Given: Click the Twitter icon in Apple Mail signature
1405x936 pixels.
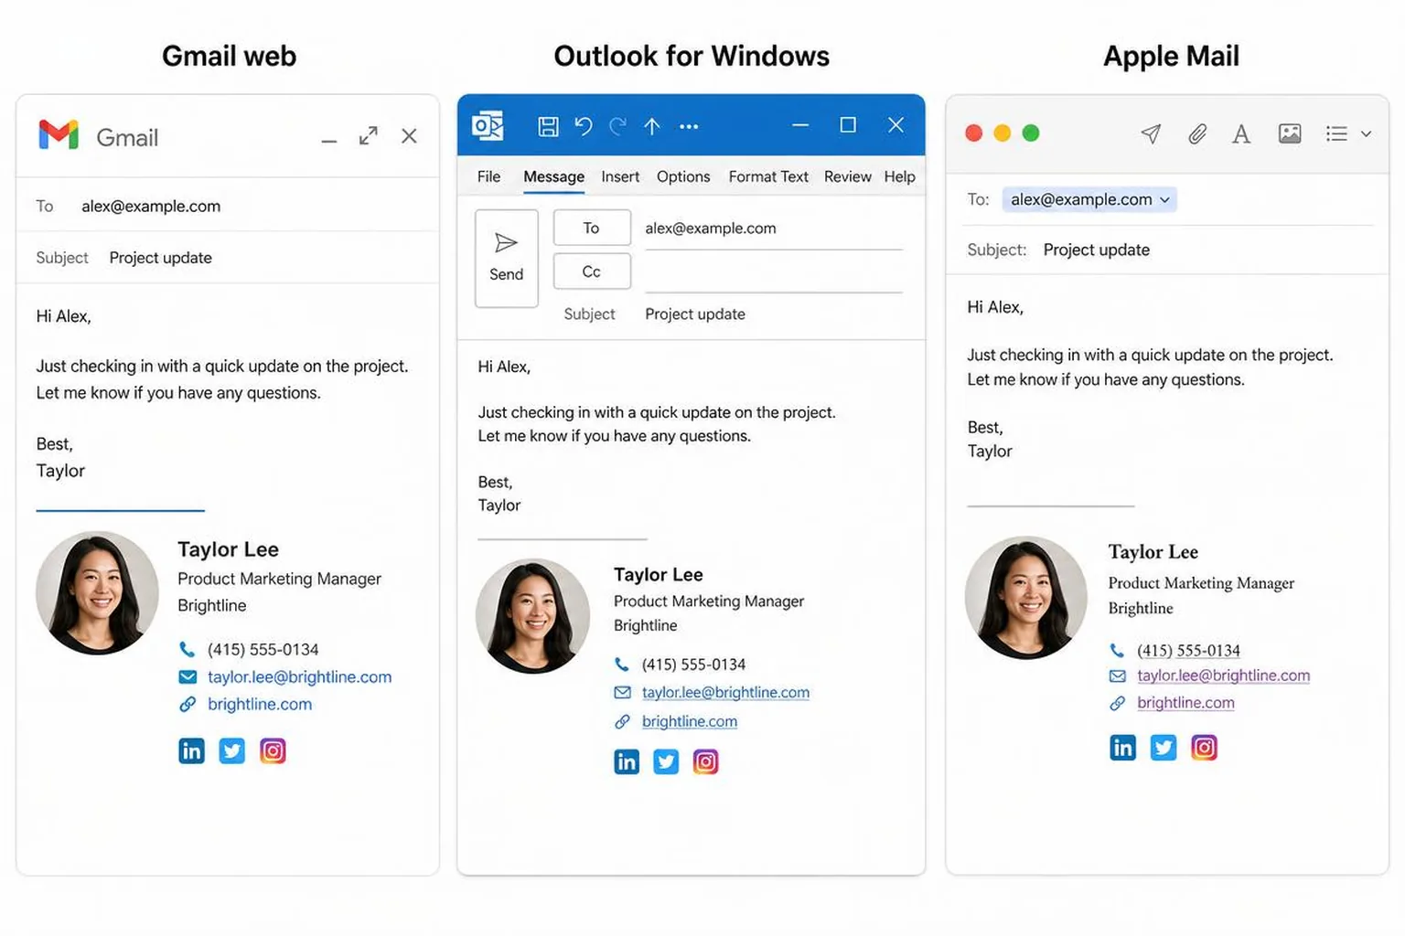Looking at the screenshot, I should (1164, 748).
